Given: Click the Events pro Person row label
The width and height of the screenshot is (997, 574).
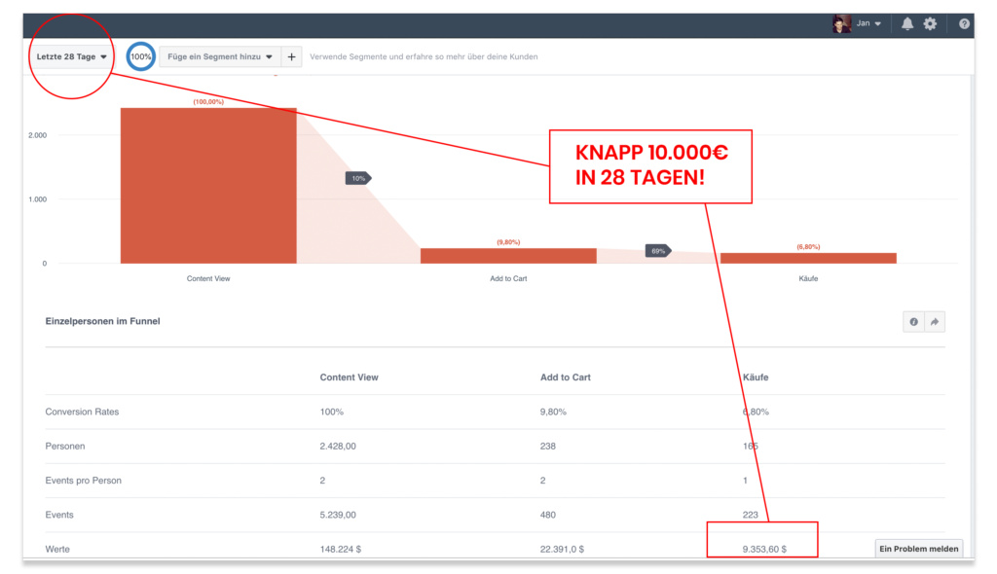Looking at the screenshot, I should pyautogui.click(x=84, y=481).
